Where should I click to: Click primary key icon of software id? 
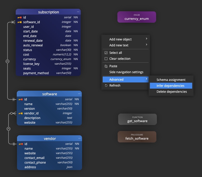point(21,99)
